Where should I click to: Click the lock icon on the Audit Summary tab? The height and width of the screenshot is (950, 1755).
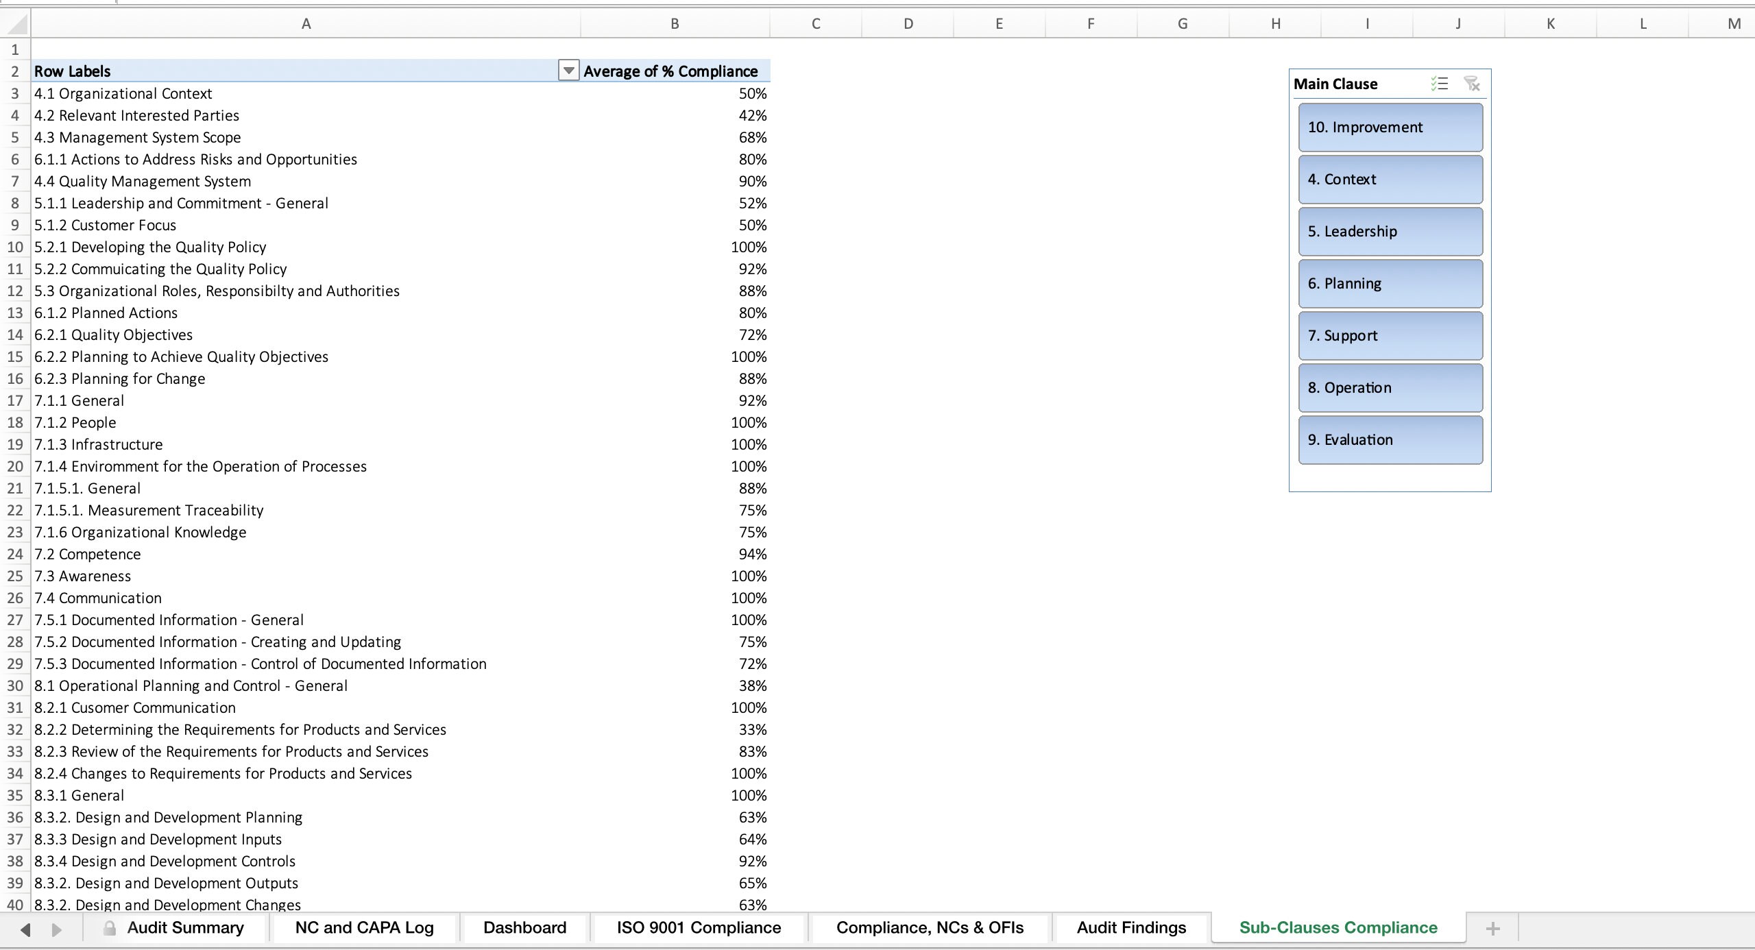tap(108, 927)
